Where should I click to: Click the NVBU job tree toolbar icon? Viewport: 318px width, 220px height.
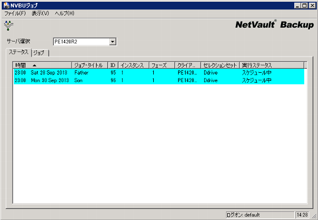8,26
